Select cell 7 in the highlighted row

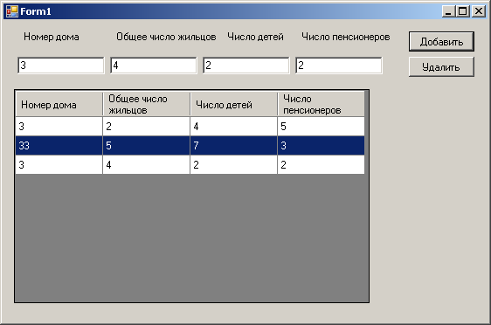point(233,146)
